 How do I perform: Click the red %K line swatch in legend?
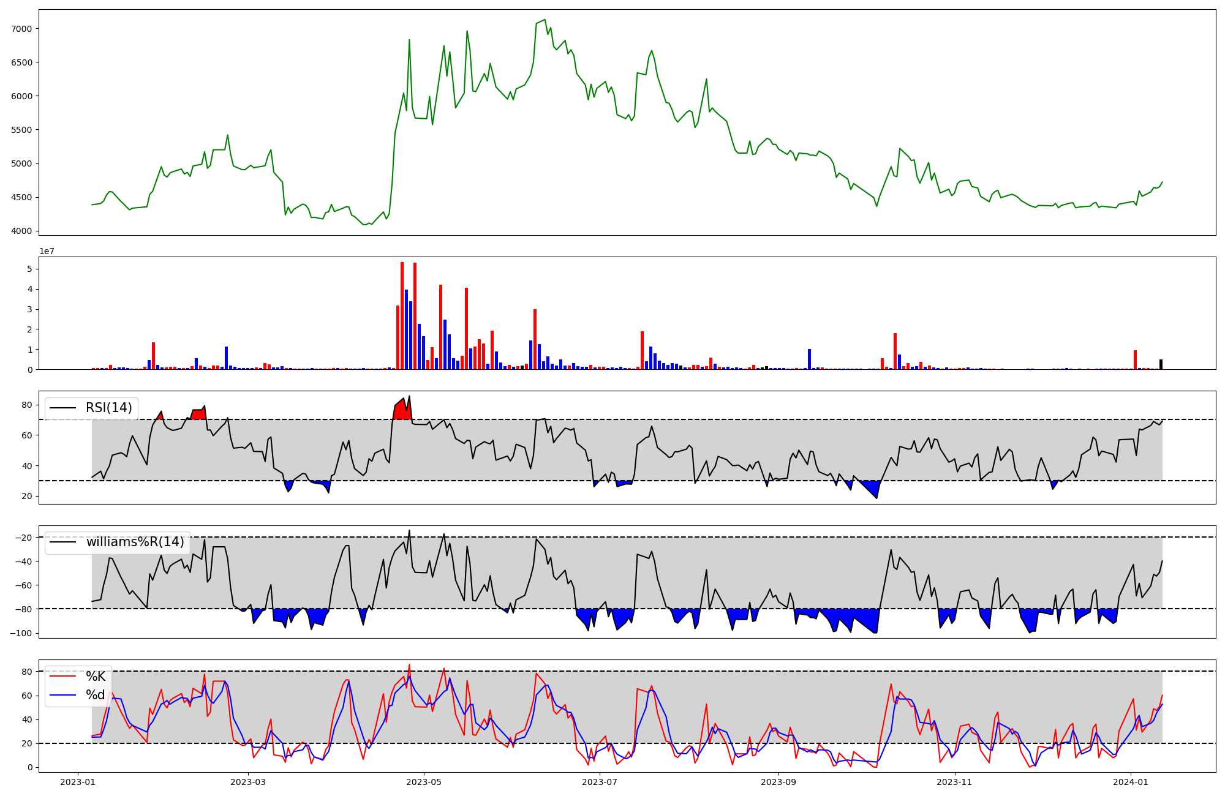pyautogui.click(x=63, y=677)
